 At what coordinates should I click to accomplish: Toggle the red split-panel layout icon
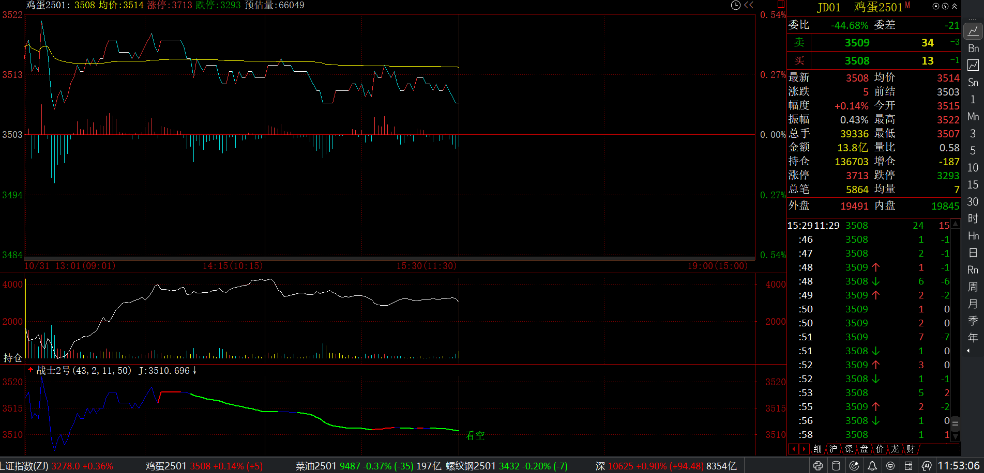(x=781, y=5)
